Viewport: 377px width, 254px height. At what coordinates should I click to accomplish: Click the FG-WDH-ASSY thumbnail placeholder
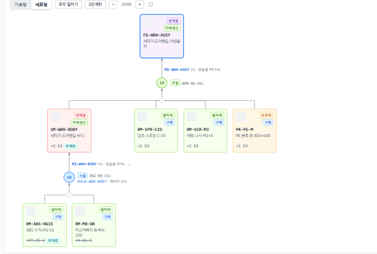click(148, 22)
